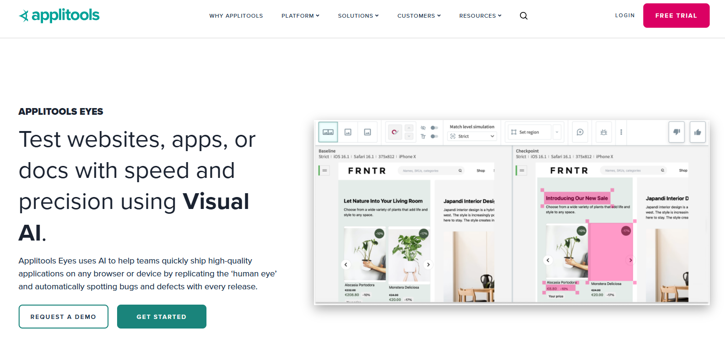
Task: Expand the Resources navigation menu
Action: pyautogui.click(x=480, y=16)
